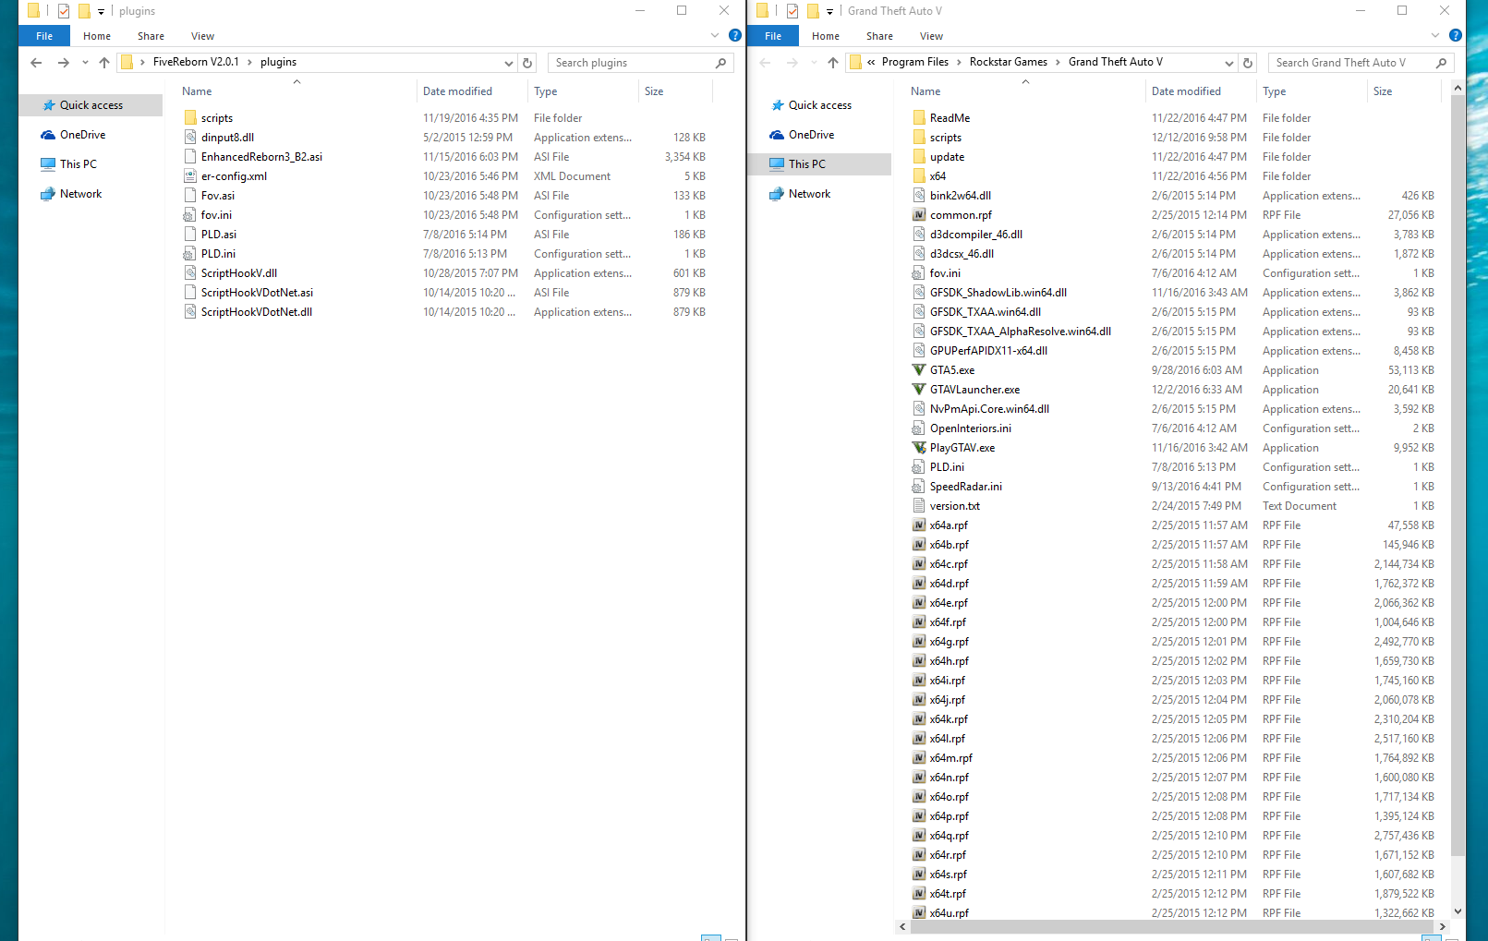The height and width of the screenshot is (941, 1488).
Task: Click the Search Grand Theft Auto V field
Action: point(1361,63)
